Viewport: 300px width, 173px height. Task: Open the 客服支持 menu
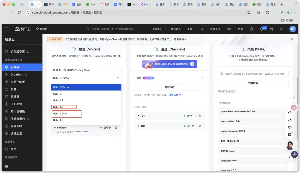[215, 29]
